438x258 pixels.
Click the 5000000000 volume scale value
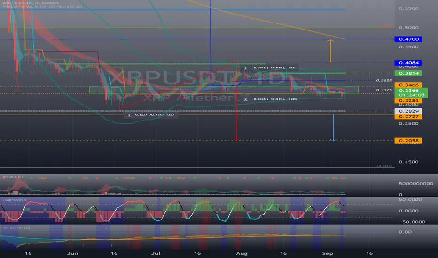416,184
